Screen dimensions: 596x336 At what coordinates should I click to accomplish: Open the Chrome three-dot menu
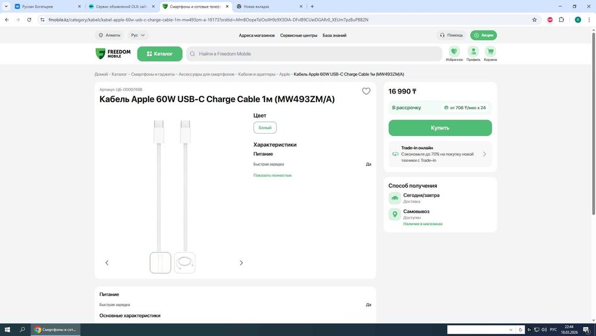[x=589, y=20]
